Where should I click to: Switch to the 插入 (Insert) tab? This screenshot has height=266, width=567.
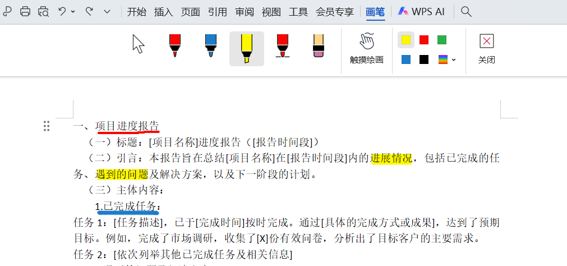[164, 12]
